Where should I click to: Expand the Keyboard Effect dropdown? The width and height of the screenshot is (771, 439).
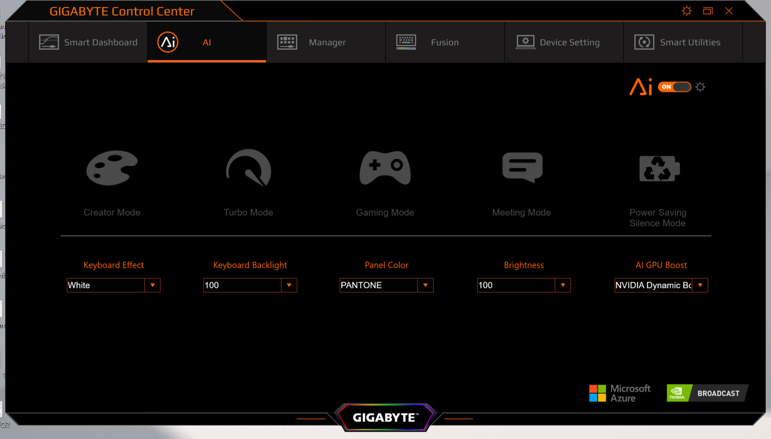click(153, 285)
